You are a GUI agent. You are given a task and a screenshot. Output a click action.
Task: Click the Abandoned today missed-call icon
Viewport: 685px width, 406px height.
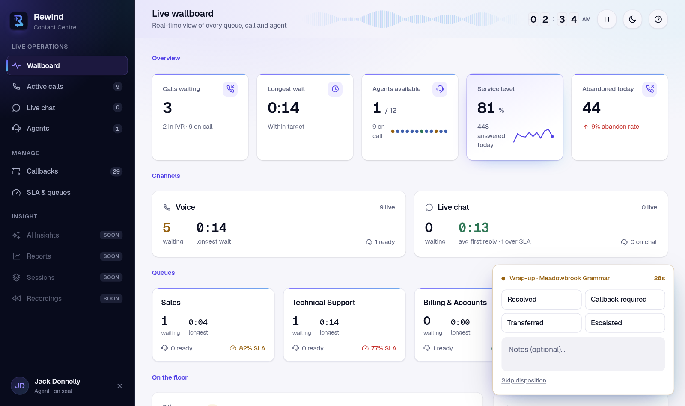point(650,89)
